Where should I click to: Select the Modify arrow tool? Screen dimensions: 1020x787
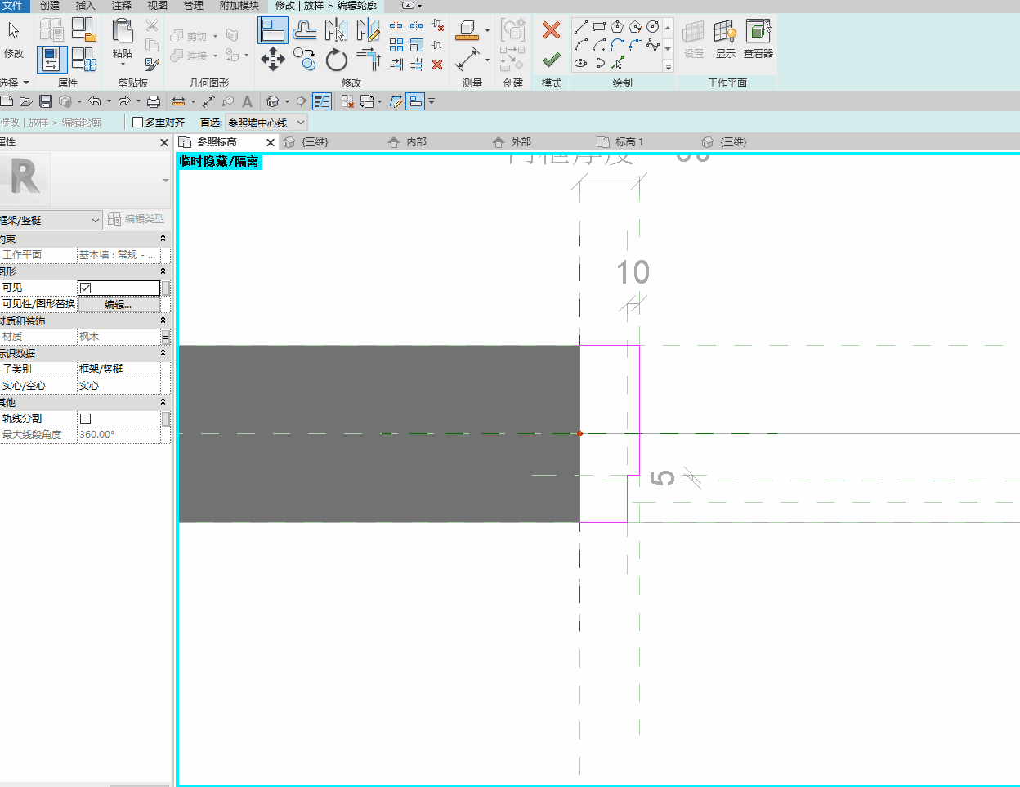click(14, 38)
